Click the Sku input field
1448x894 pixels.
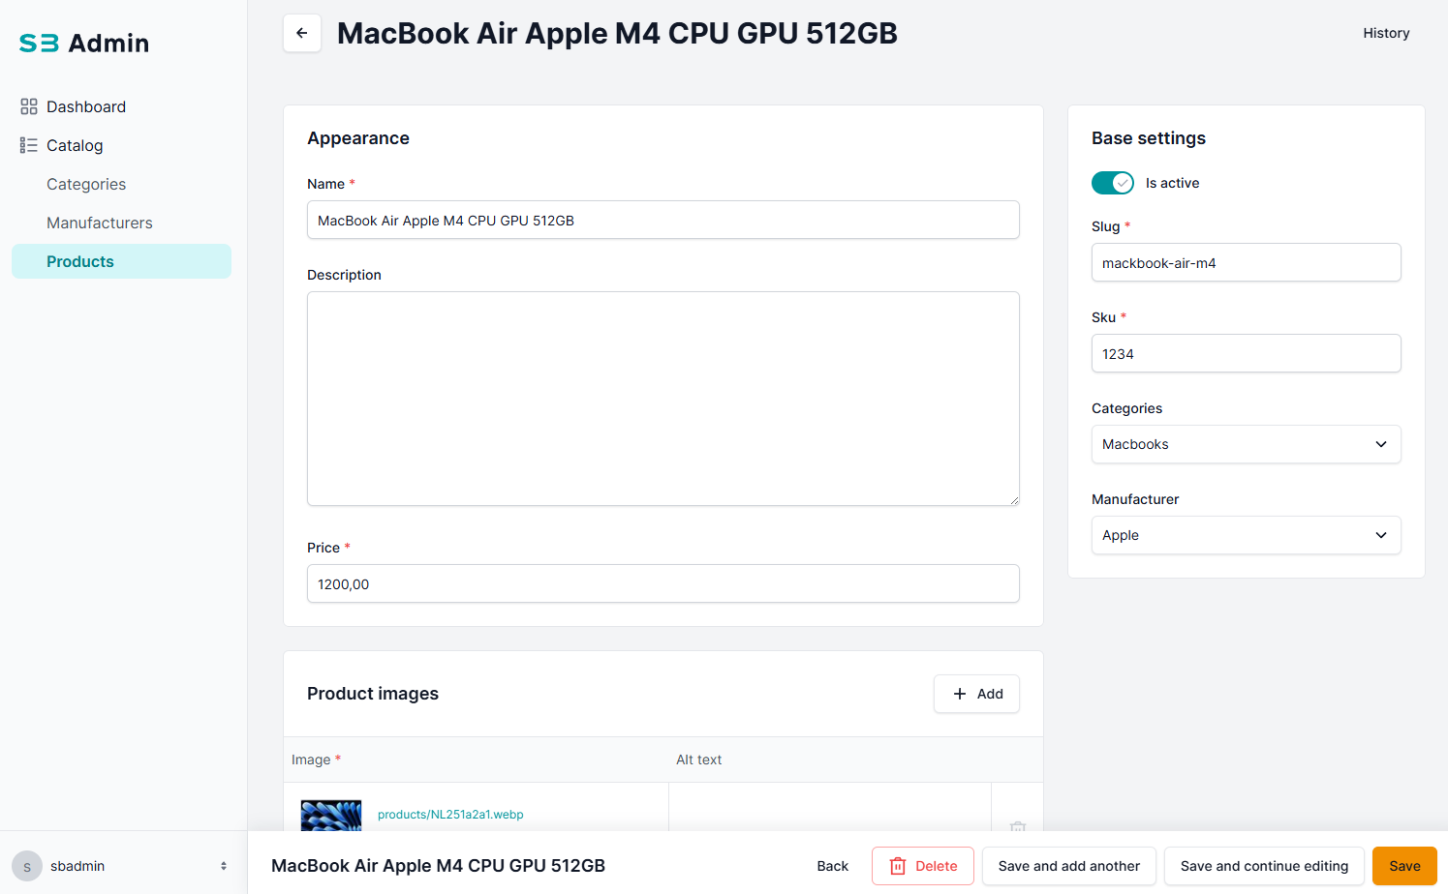coord(1247,353)
